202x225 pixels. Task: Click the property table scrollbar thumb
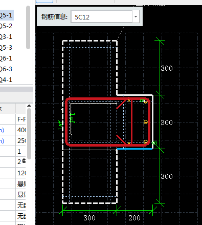[29, 134]
